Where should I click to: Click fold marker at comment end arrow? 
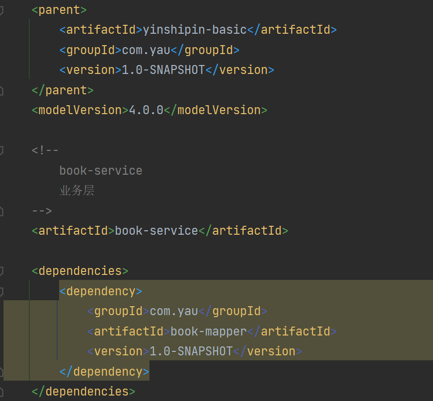point(1,211)
